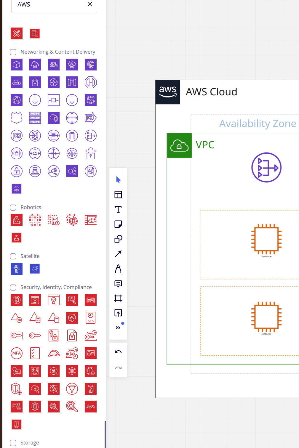
Task: Select the red robot RoboMaker icon
Action: [x=17, y=220]
